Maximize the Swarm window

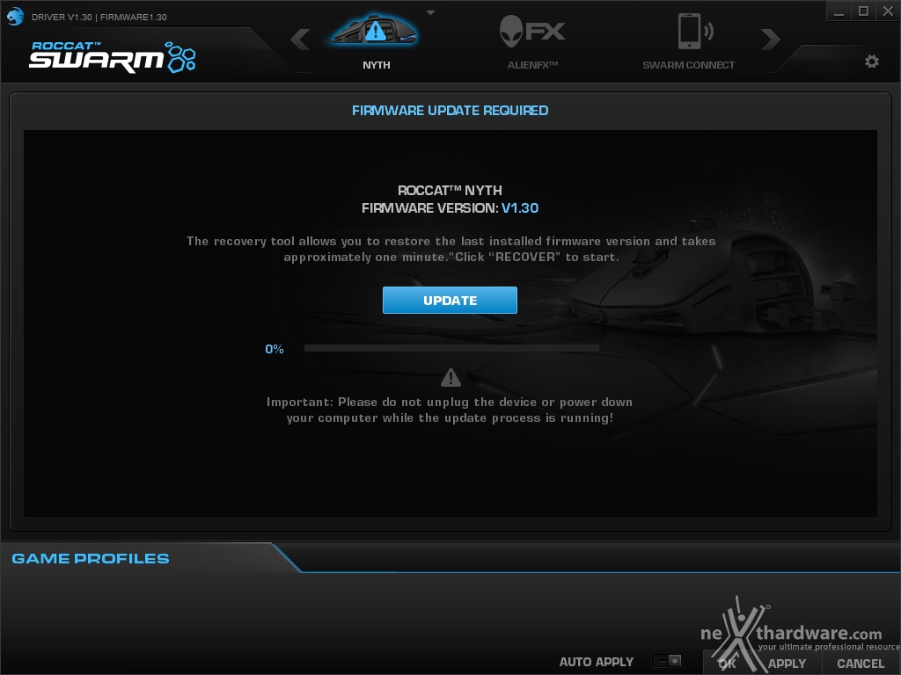pyautogui.click(x=863, y=11)
